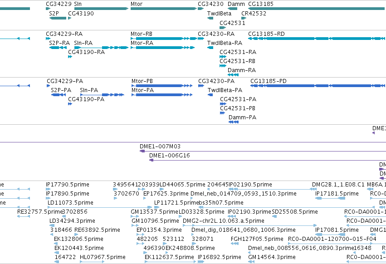The width and height of the screenshot is (386, 264).
Task: Click the EP01354.3prime EST feature
Action: coord(141,235)
